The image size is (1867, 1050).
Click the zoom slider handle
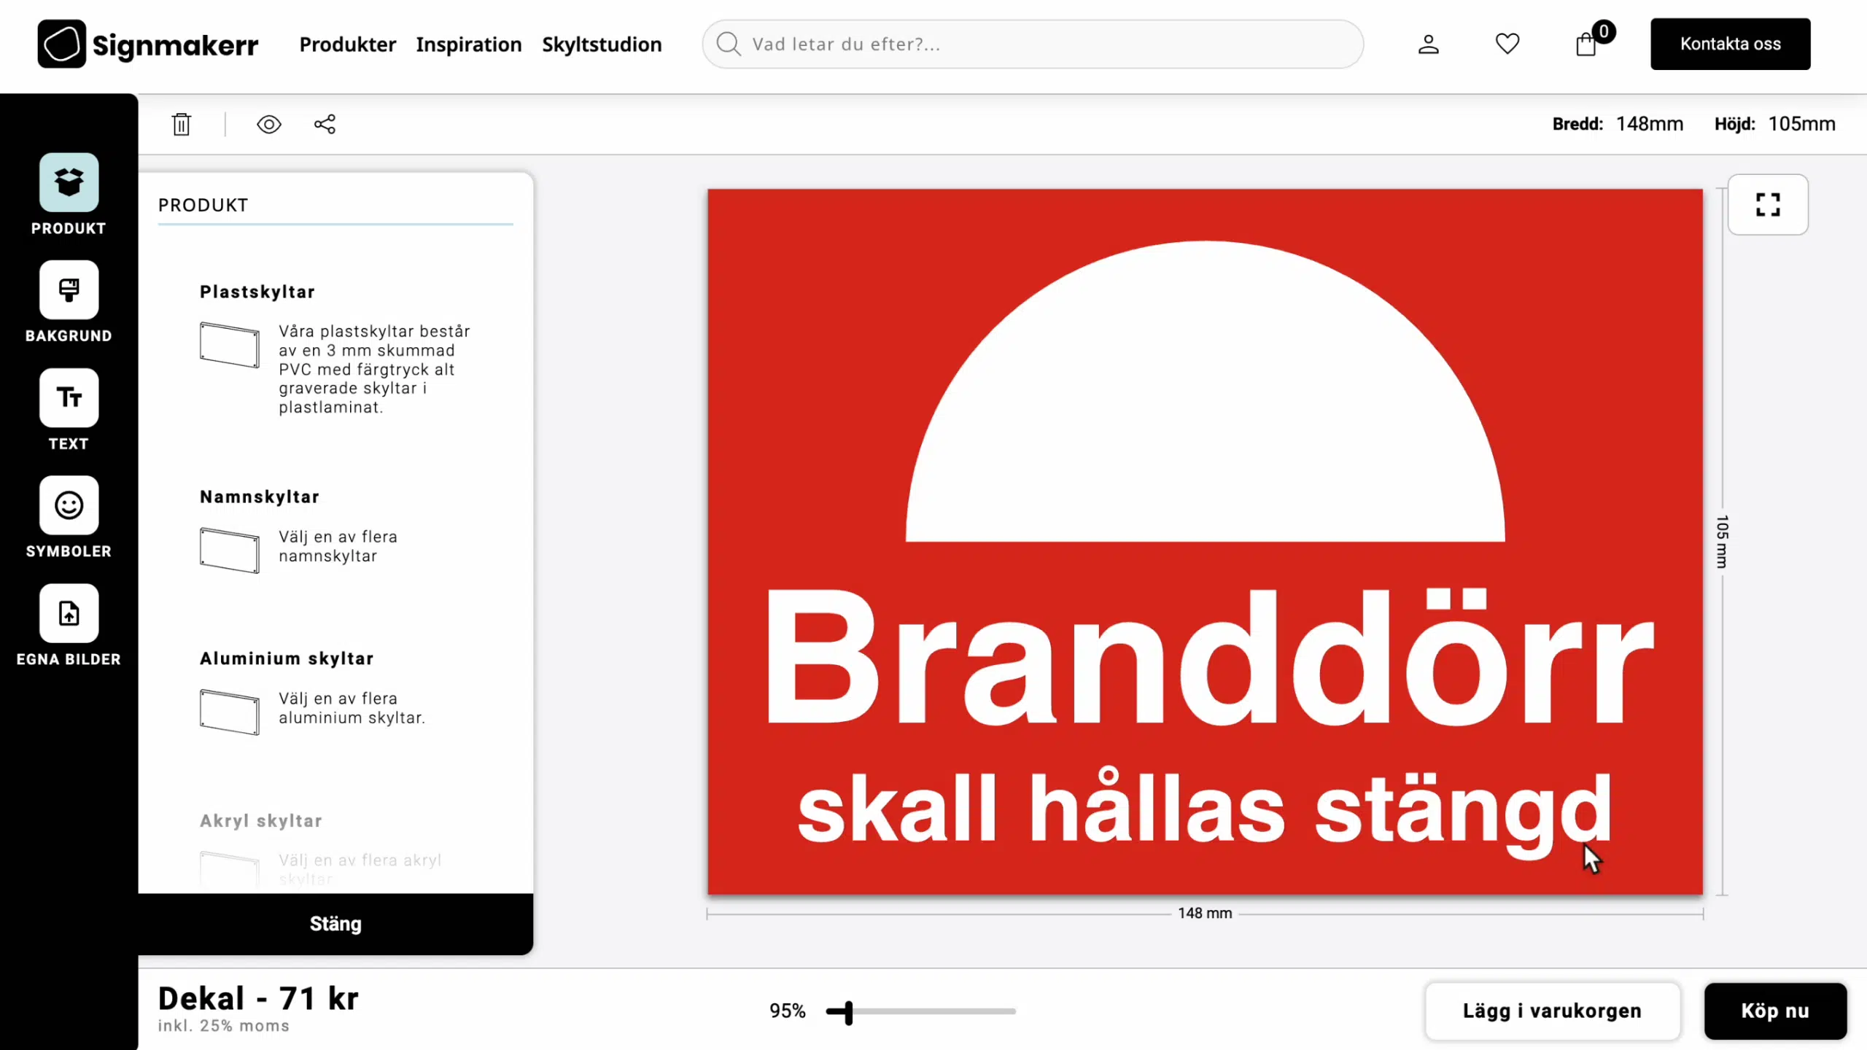coord(848,1011)
